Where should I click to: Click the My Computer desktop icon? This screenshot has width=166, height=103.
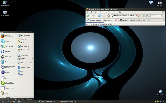point(5,3)
